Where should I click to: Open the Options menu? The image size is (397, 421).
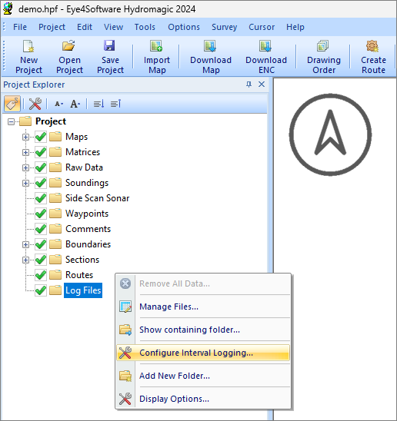pyautogui.click(x=184, y=27)
